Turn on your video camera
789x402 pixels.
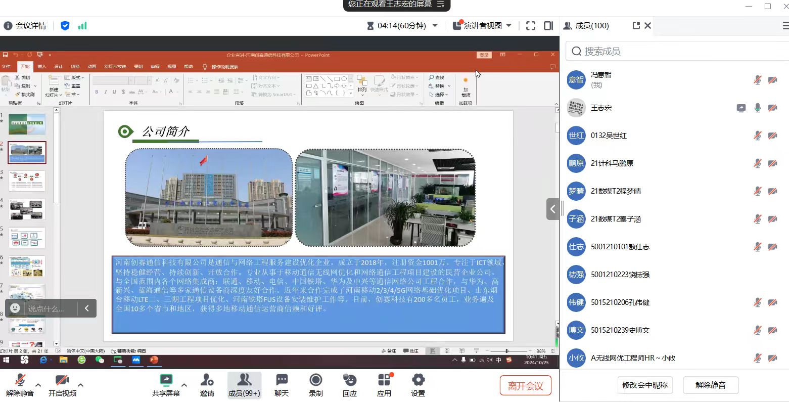pos(62,385)
